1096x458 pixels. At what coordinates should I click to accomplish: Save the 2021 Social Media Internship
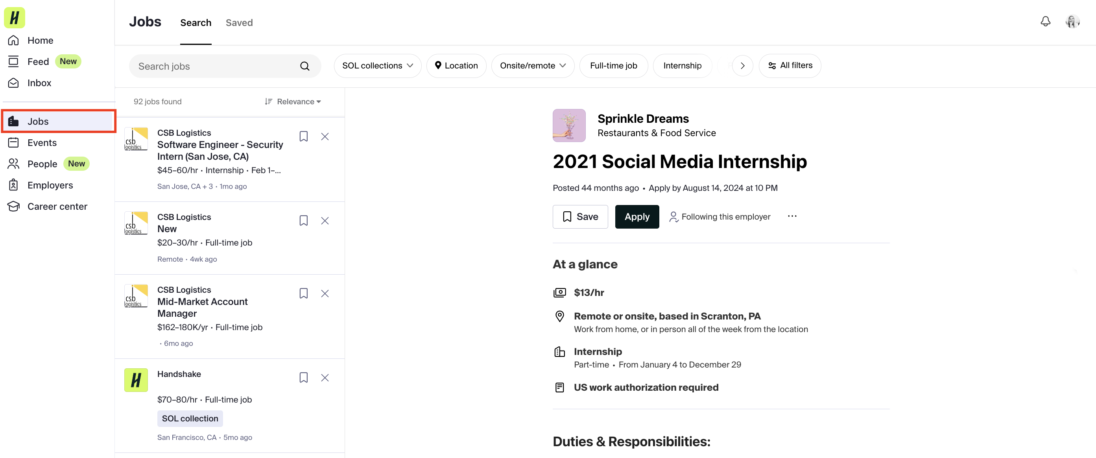click(x=580, y=217)
